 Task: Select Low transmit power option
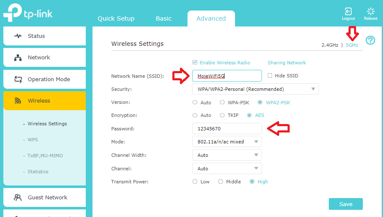(195, 182)
